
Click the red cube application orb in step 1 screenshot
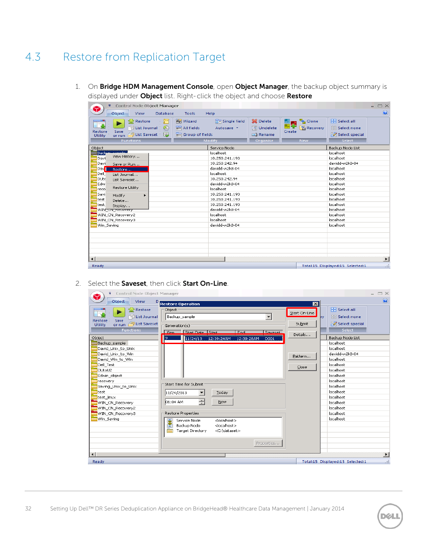pyautogui.click(x=97, y=109)
